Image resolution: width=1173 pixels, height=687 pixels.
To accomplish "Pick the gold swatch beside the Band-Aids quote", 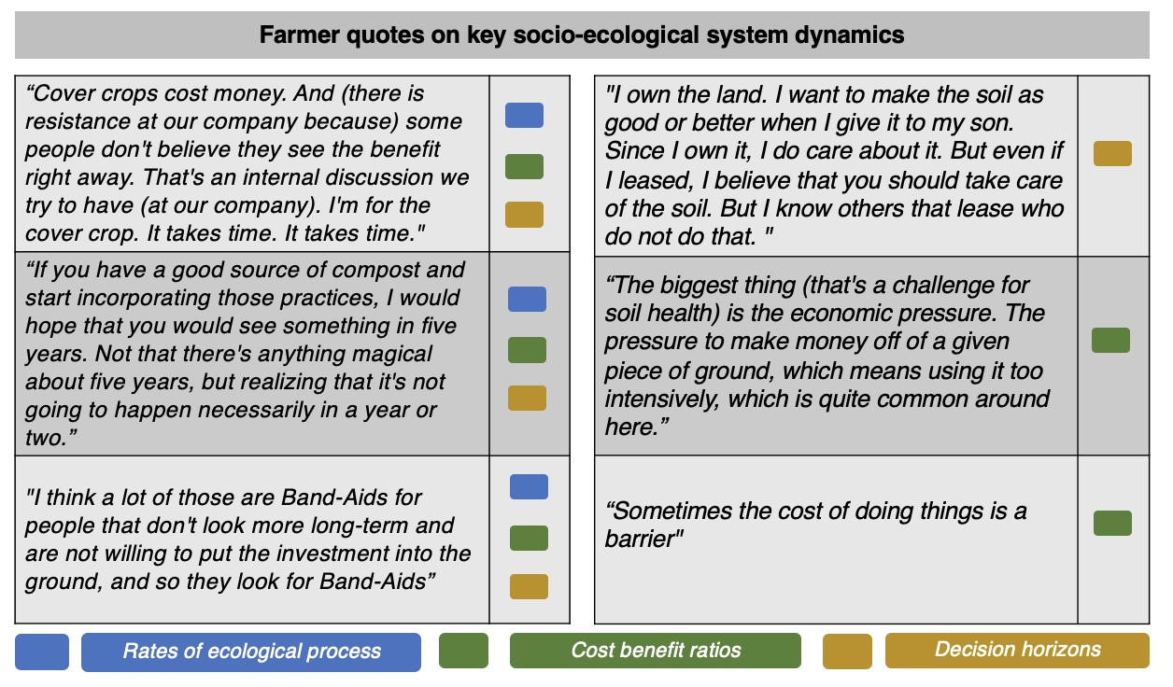I will [x=529, y=586].
